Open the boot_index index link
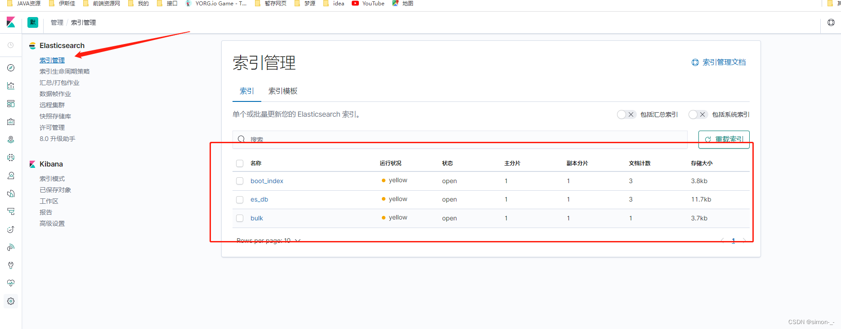Viewport: 841px width, 329px height. point(267,181)
